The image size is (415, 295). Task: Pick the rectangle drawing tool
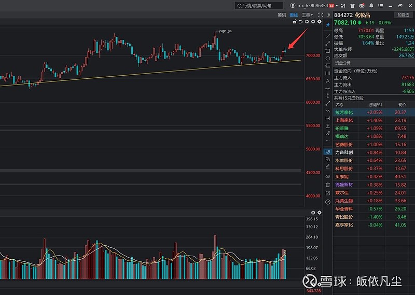327,51
